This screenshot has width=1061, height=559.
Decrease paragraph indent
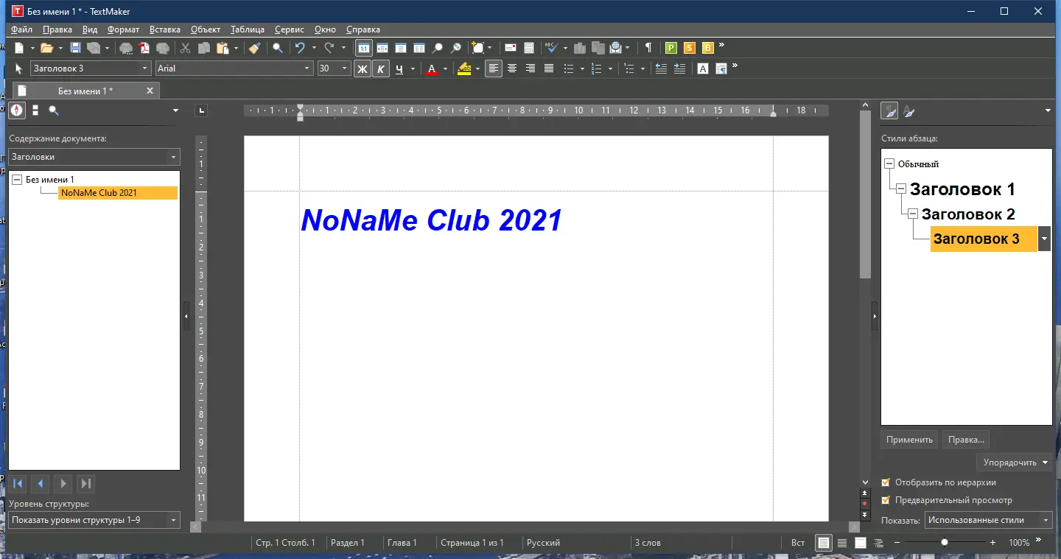pos(661,68)
